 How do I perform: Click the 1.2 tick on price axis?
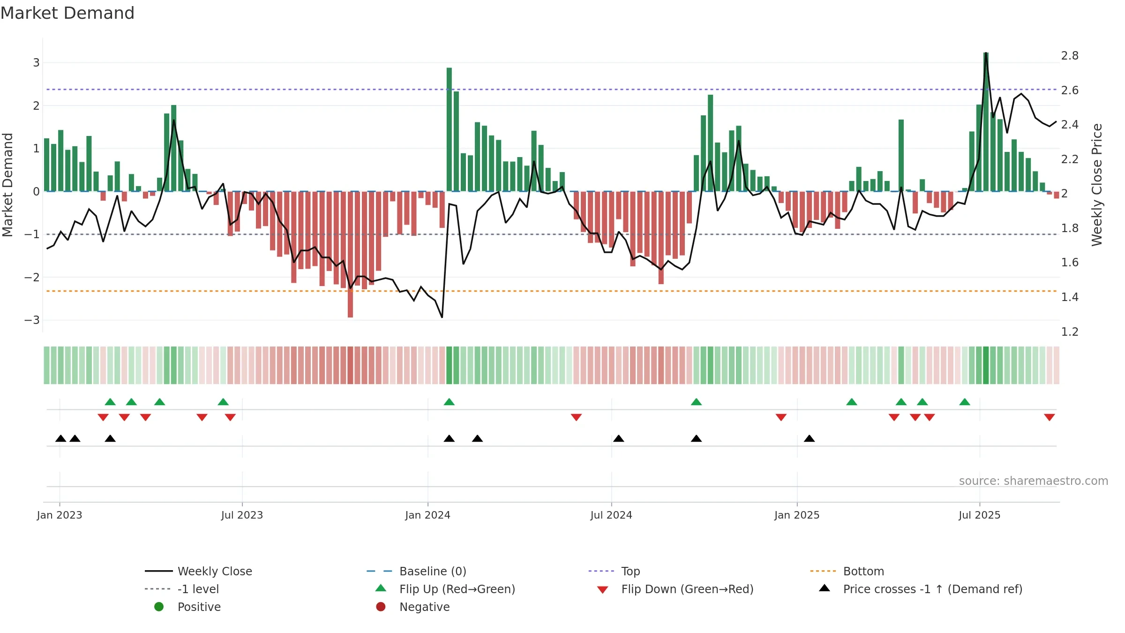click(1070, 332)
